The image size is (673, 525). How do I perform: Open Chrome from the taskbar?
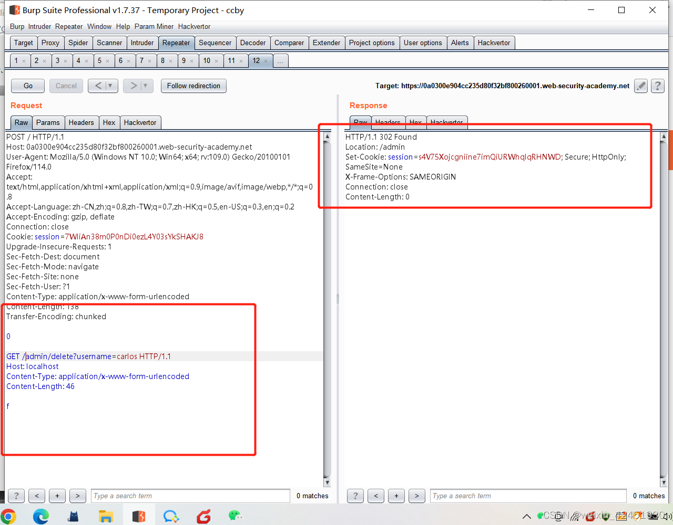[x=8, y=516]
